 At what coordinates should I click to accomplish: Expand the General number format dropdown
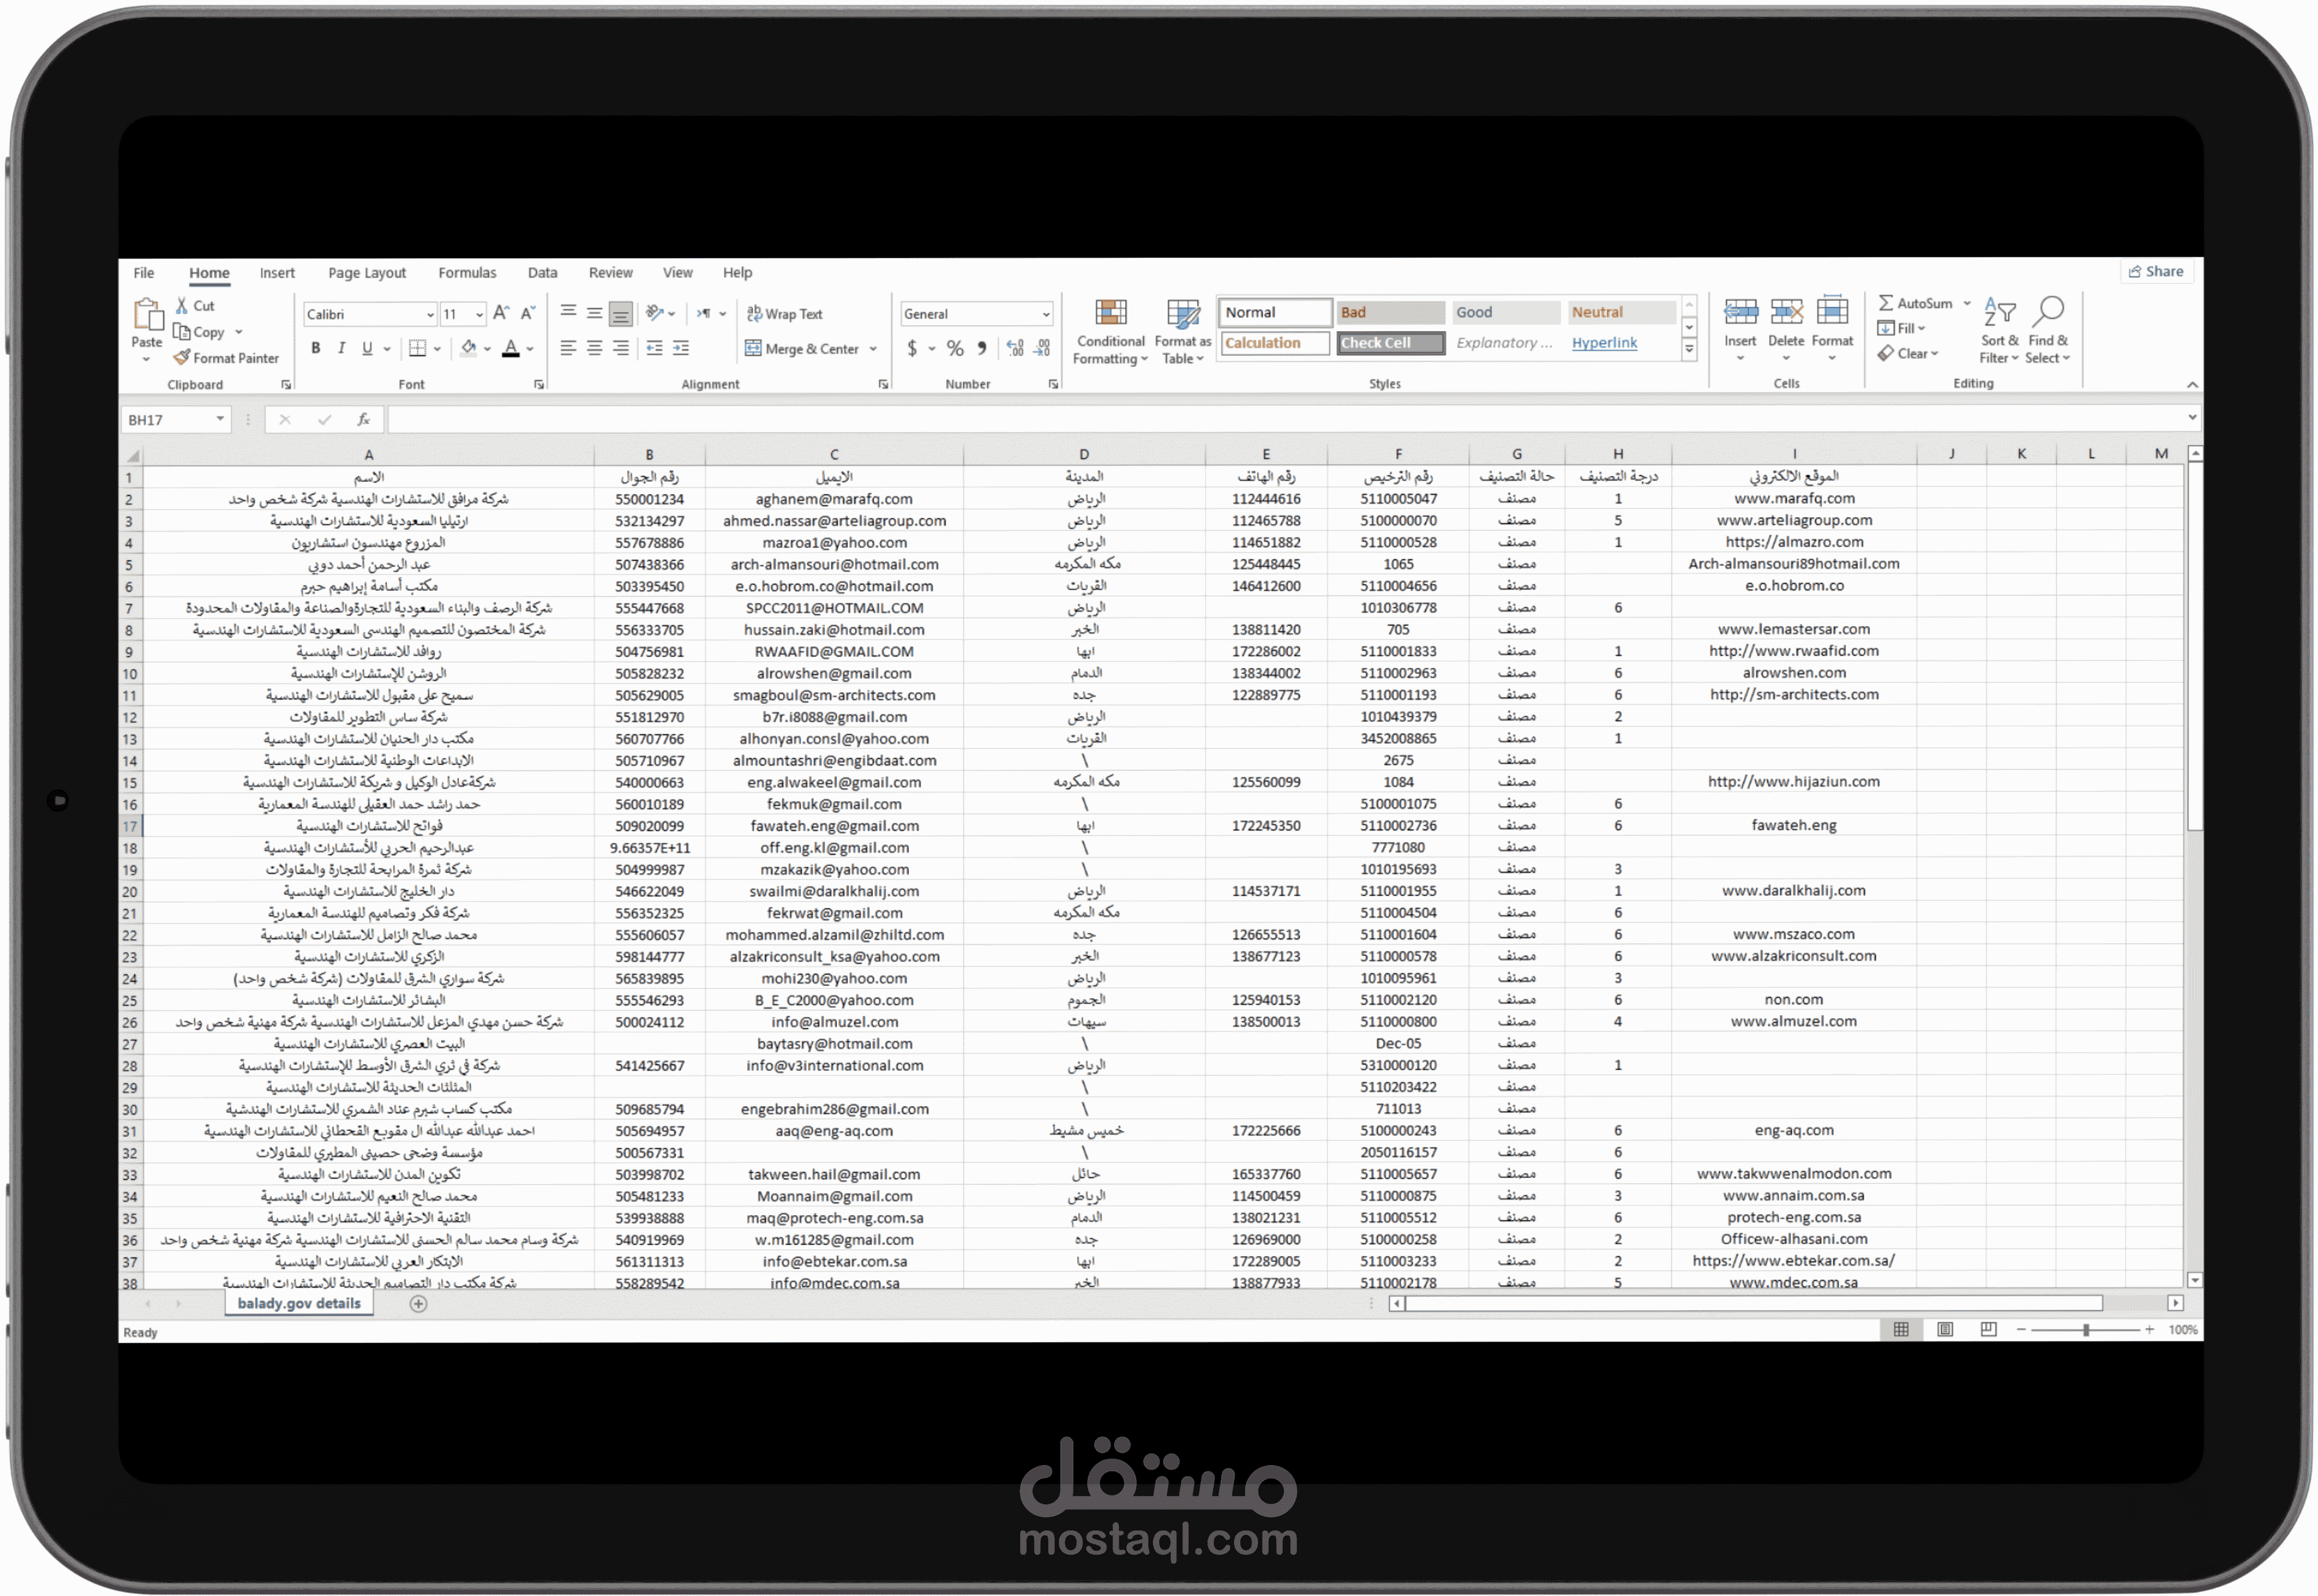tap(1046, 315)
